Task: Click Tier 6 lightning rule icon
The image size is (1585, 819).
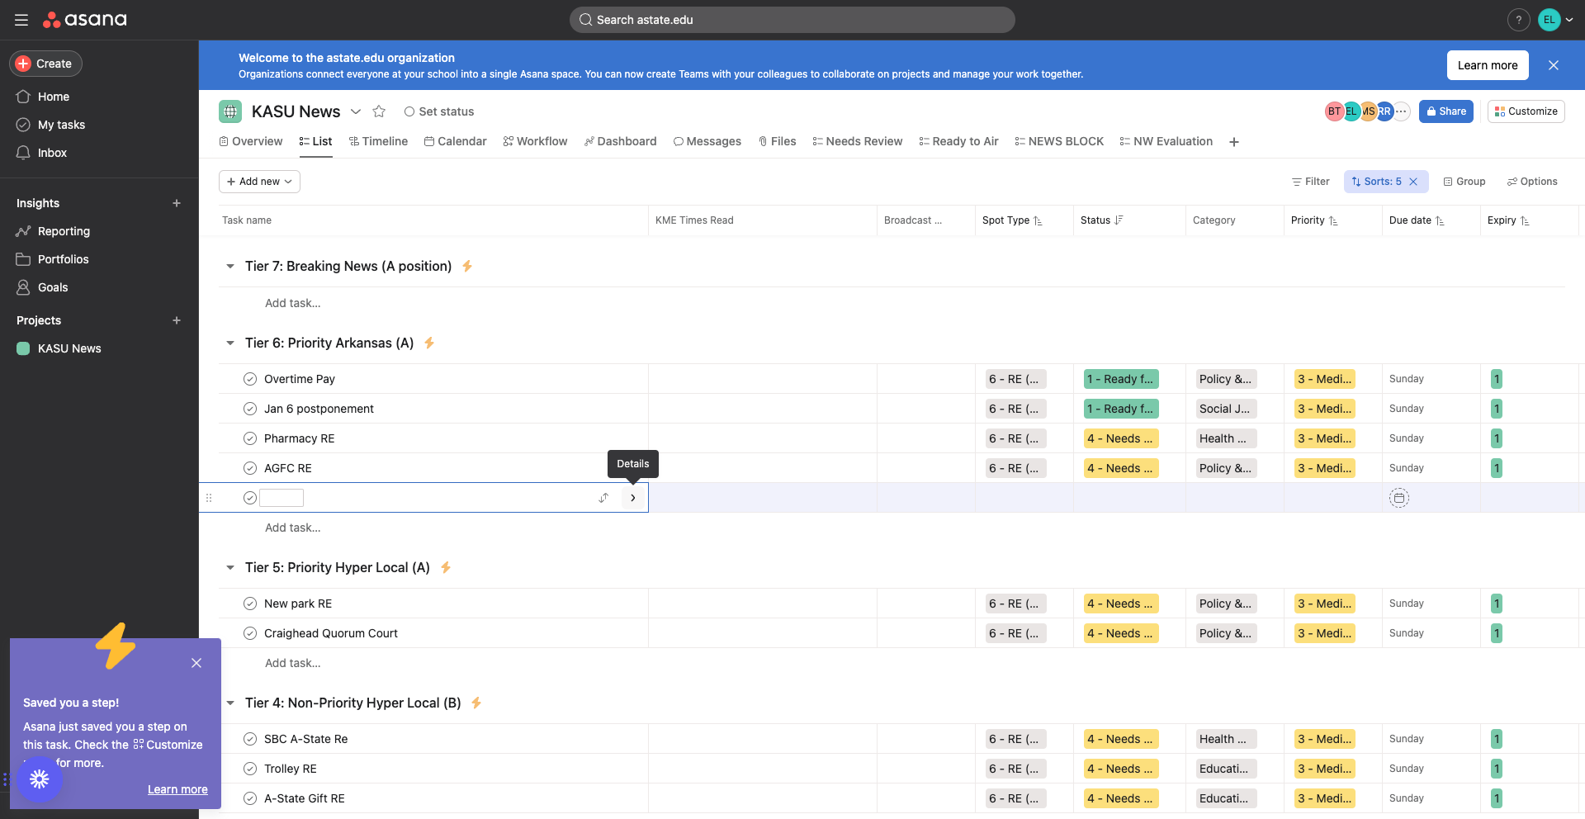Action: pos(429,343)
